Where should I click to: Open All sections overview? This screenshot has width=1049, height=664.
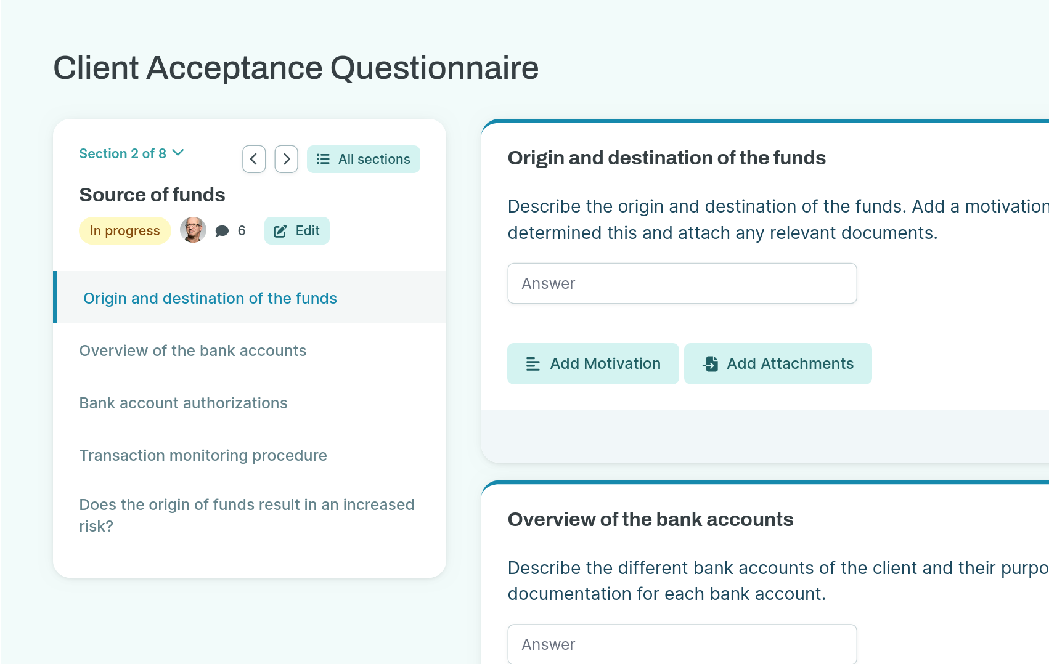click(364, 159)
